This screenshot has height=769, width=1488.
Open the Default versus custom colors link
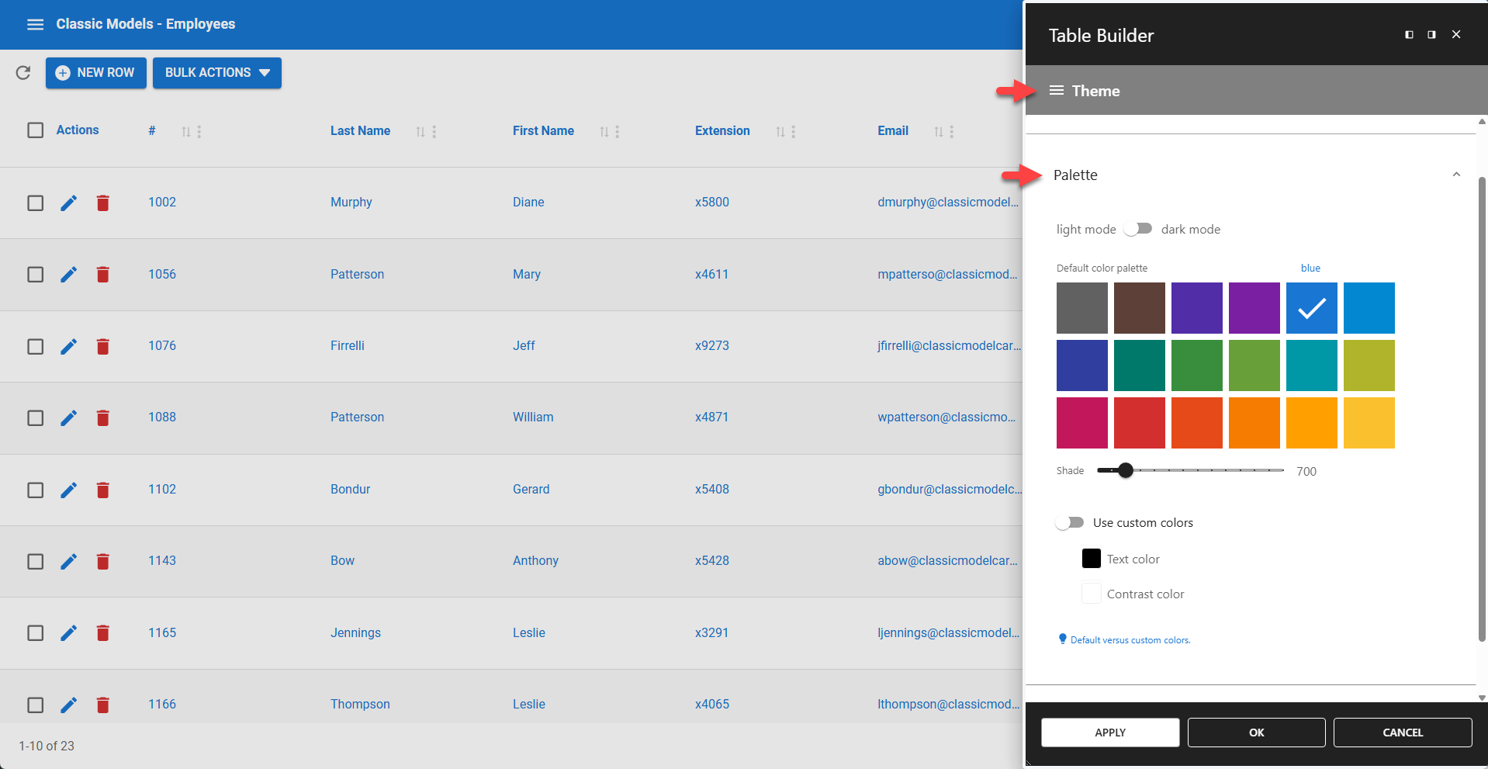pos(1130,639)
